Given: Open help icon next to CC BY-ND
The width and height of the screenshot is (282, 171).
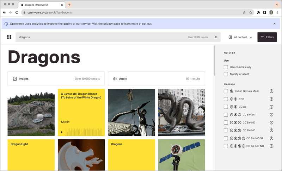Looking at the screenshot, I should 271,122.
